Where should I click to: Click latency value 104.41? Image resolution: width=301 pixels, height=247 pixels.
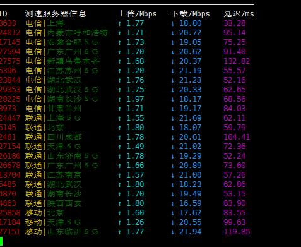click(237, 137)
